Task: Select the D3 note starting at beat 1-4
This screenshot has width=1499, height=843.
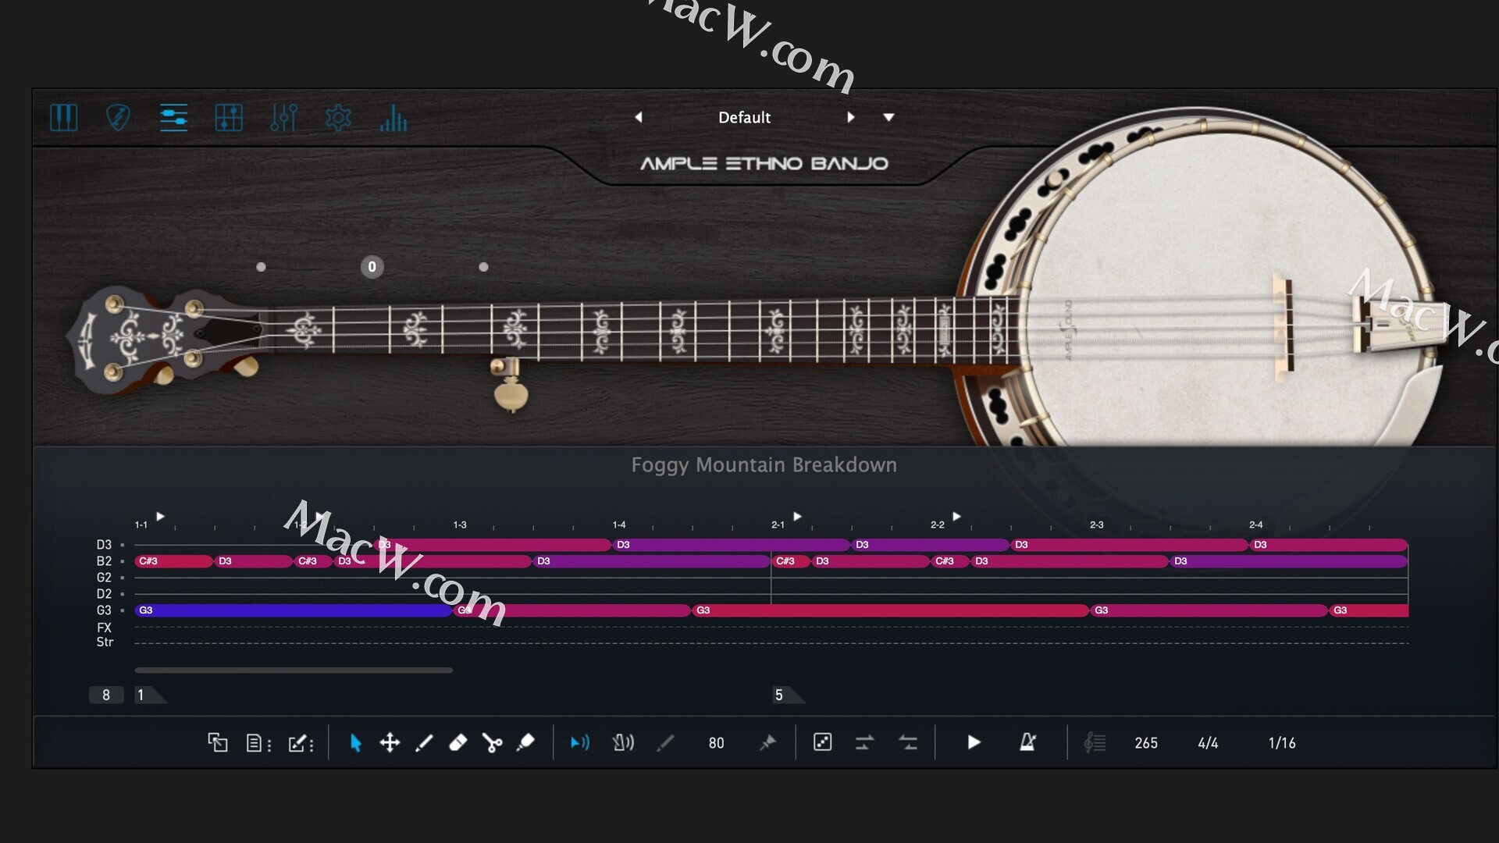Action: (730, 545)
